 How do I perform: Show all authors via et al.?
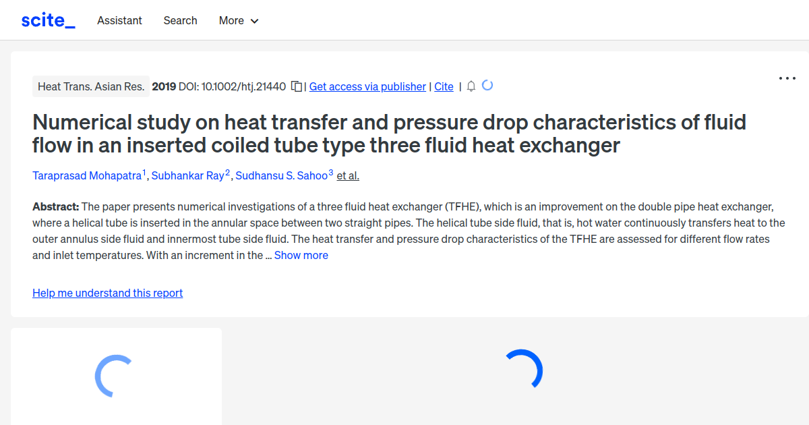click(x=347, y=175)
